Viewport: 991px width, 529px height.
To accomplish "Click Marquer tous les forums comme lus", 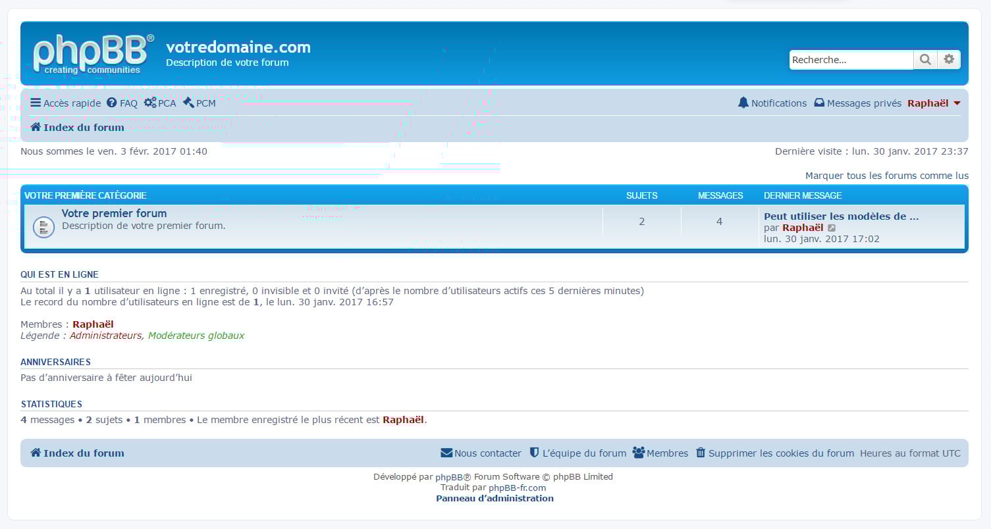I will coord(886,176).
